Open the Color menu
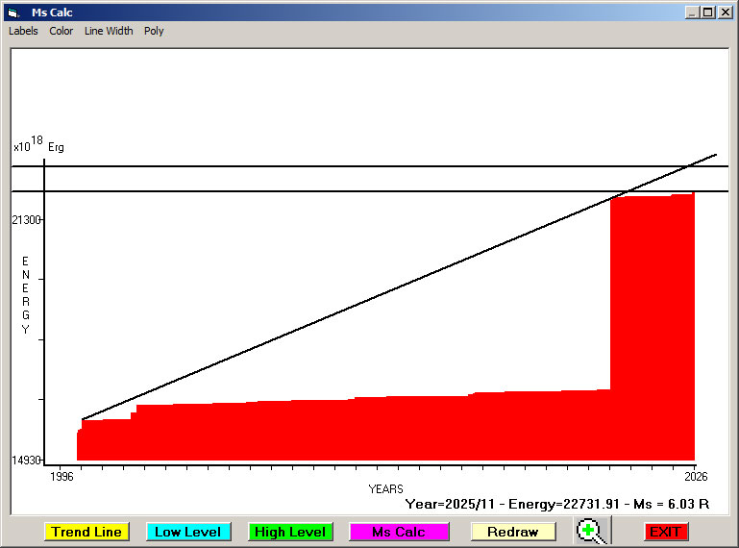The height and width of the screenshot is (548, 739). coord(62,31)
